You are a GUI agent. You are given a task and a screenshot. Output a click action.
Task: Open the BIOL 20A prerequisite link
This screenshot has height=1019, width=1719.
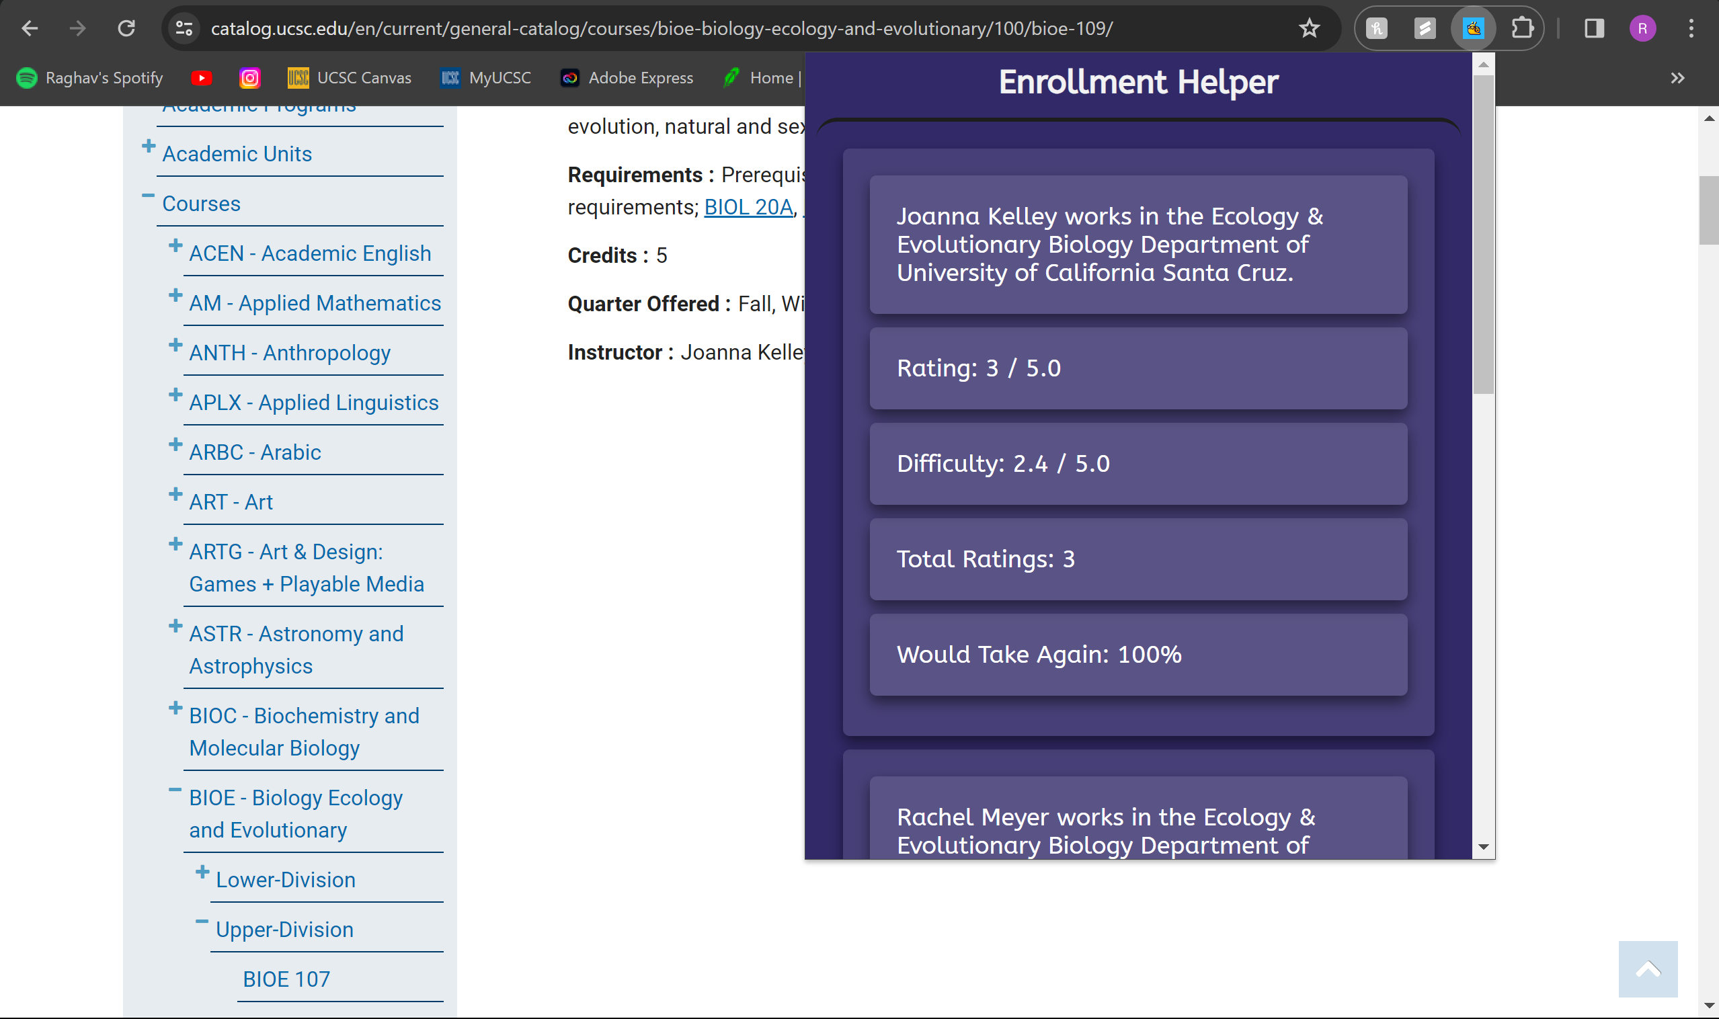tap(748, 206)
